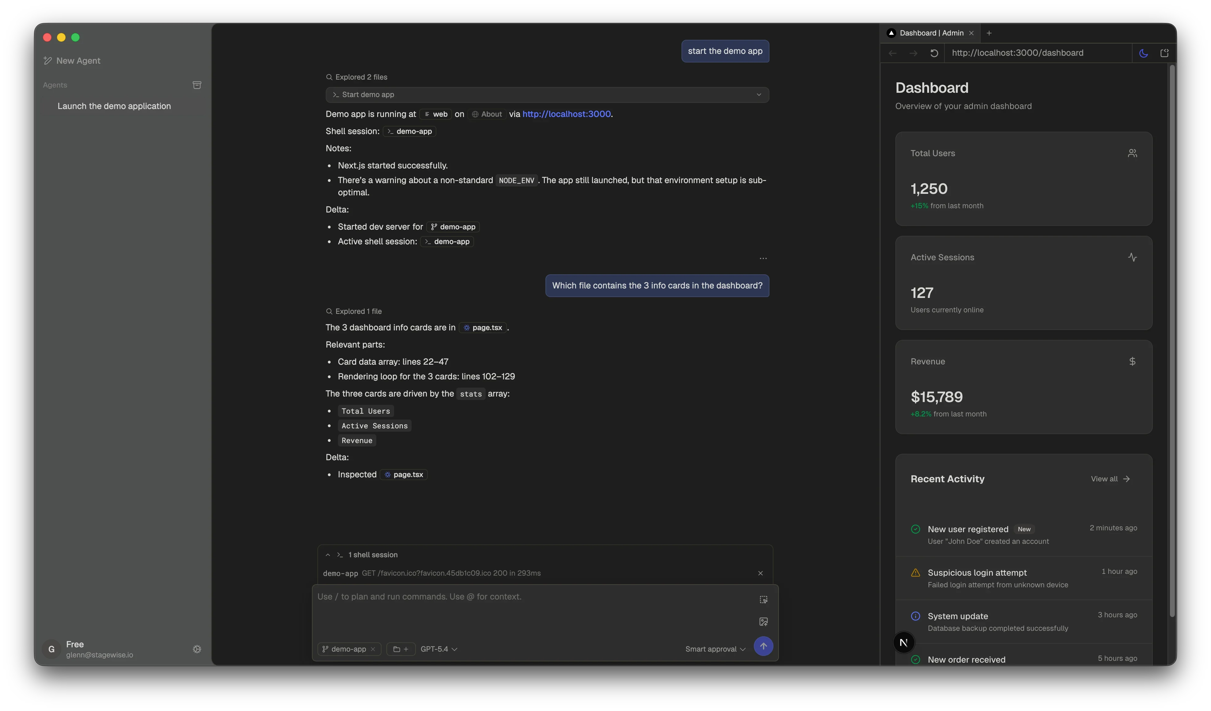Select the Dashboard | Admin browser tab
The width and height of the screenshot is (1211, 711).
coord(930,33)
